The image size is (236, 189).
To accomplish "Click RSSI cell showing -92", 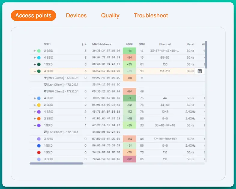I will pyautogui.click(x=129, y=159).
